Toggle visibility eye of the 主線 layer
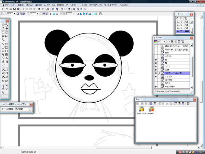The height and width of the screenshot is (154, 205). (156, 70)
